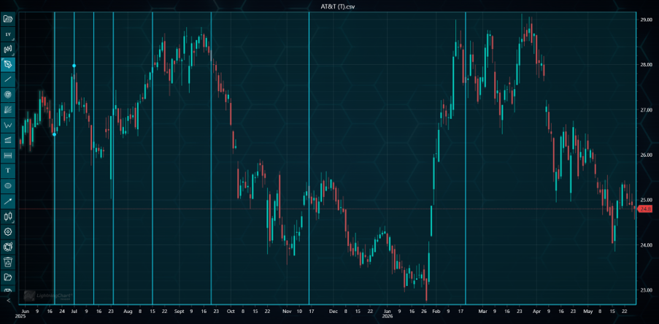659x324 pixels.
Task: Click the Apr date axis label
Action: (x=536, y=312)
